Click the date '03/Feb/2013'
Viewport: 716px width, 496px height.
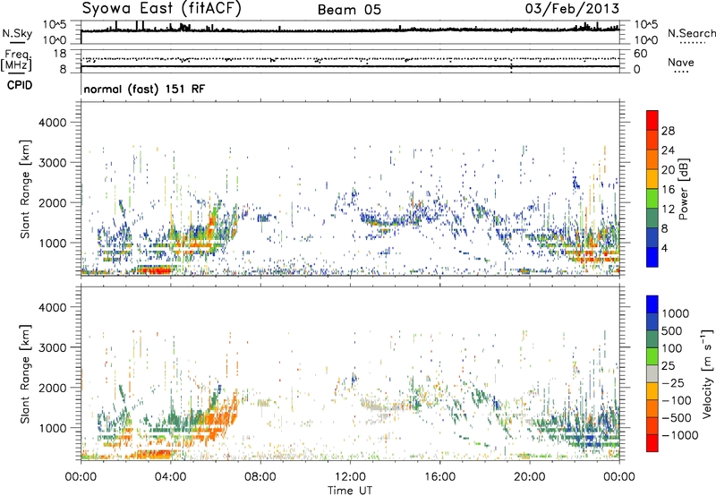point(572,8)
